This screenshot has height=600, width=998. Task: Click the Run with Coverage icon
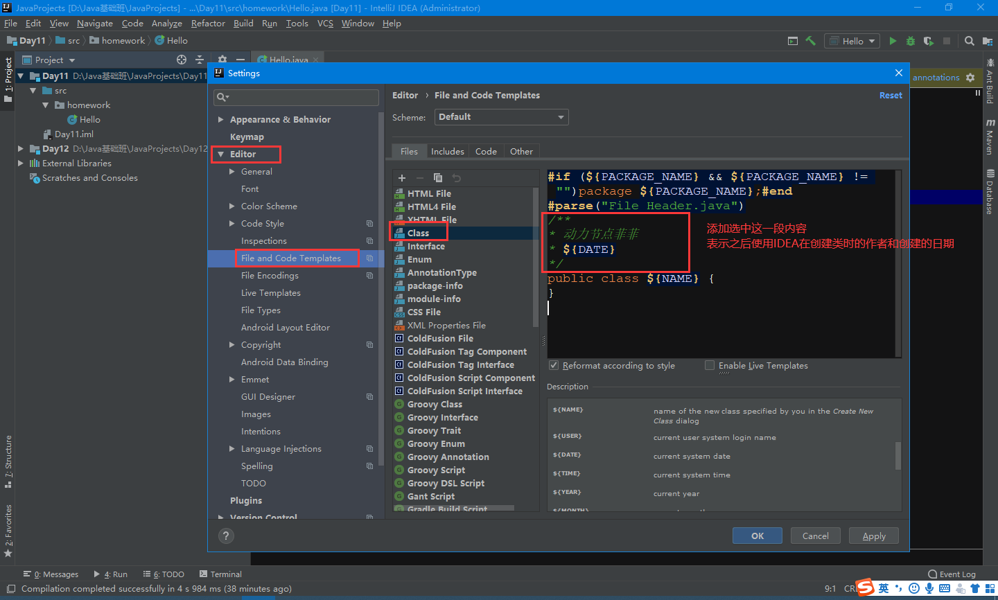[x=929, y=41]
